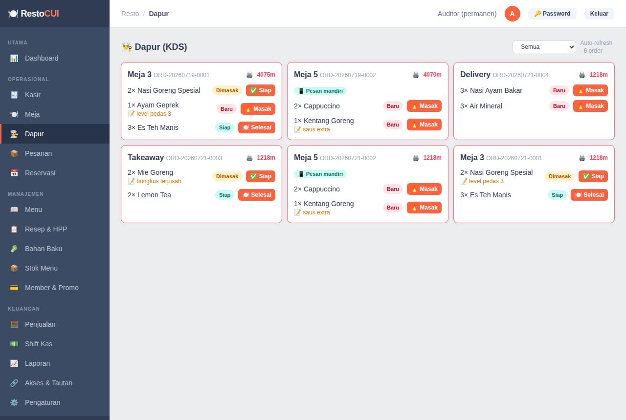The width and height of the screenshot is (626, 420).
Task: Open Reservasi menu item
Action: click(x=55, y=173)
